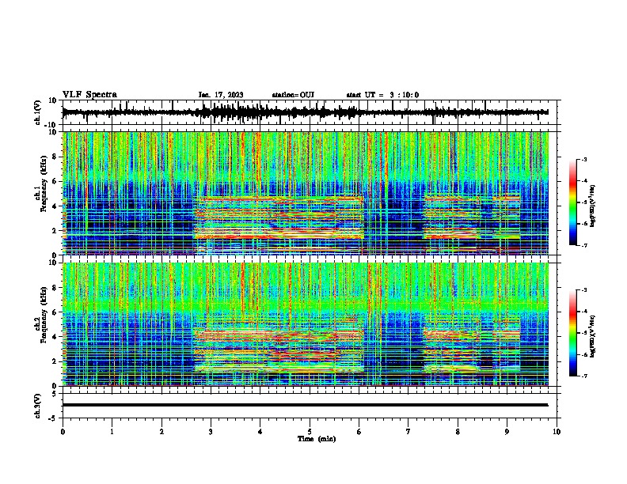
Task: Click tick label "2" on the Time axis
Action: click(x=161, y=432)
